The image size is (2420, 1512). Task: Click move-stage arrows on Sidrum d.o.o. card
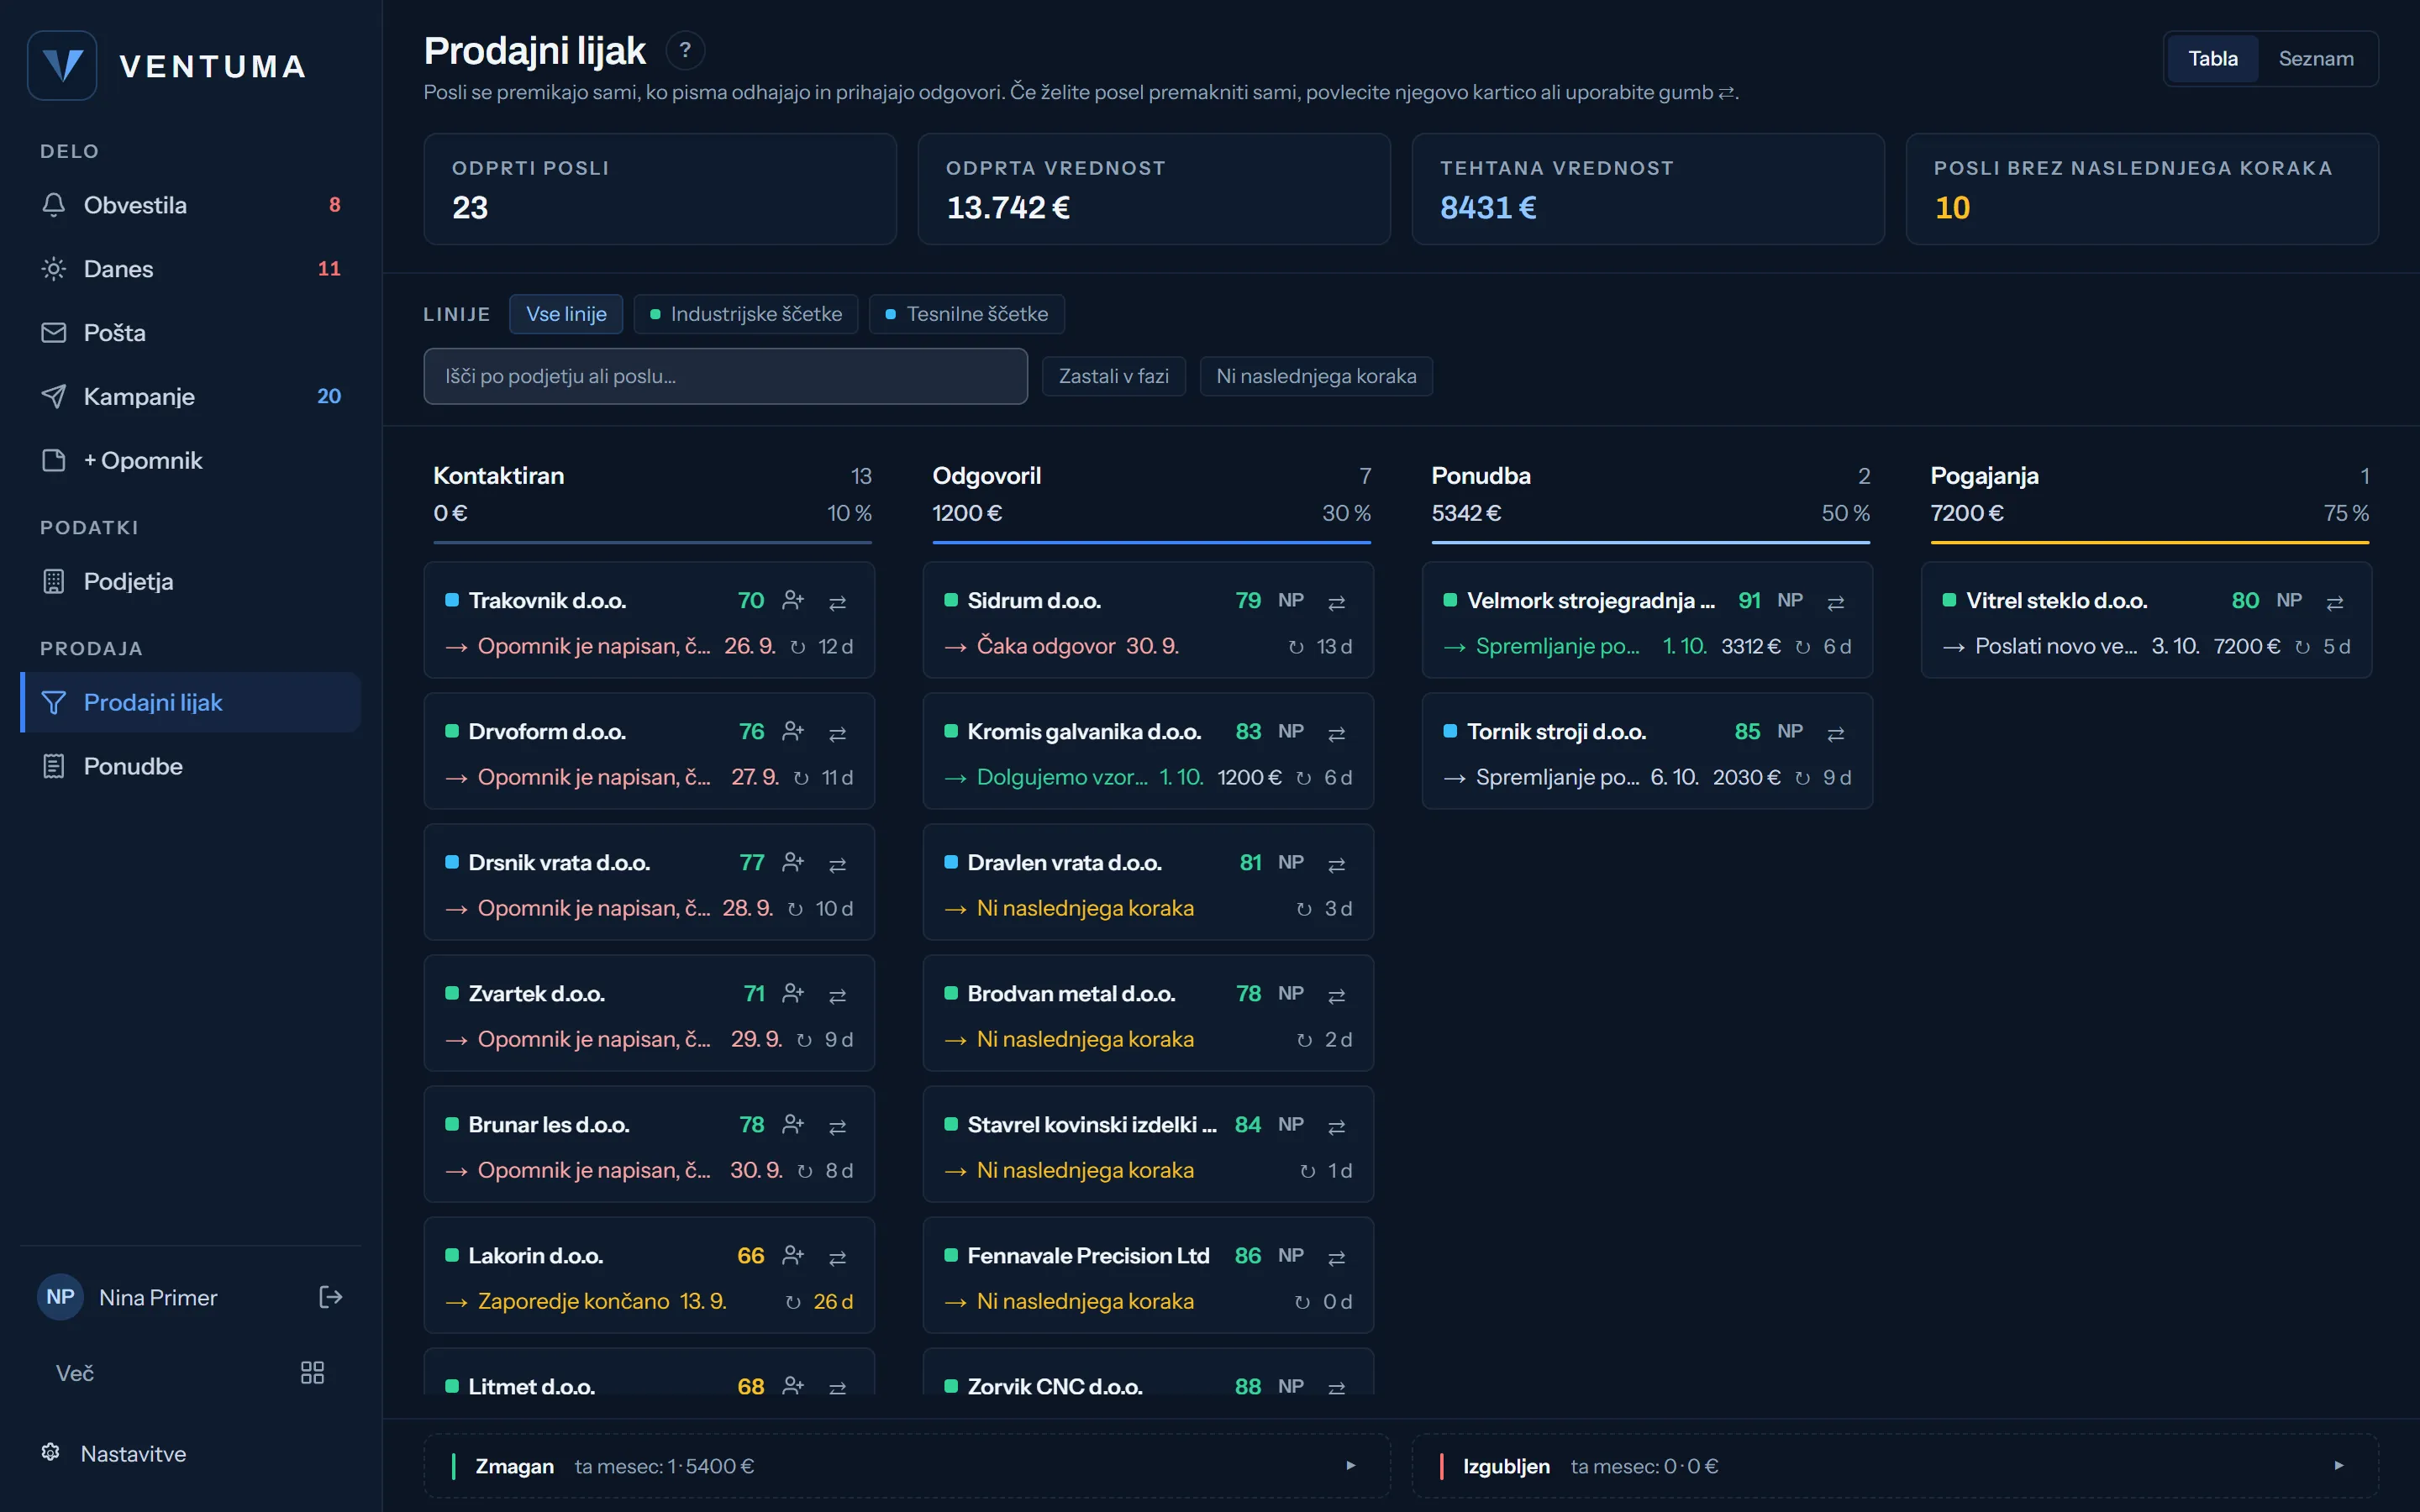1337,602
